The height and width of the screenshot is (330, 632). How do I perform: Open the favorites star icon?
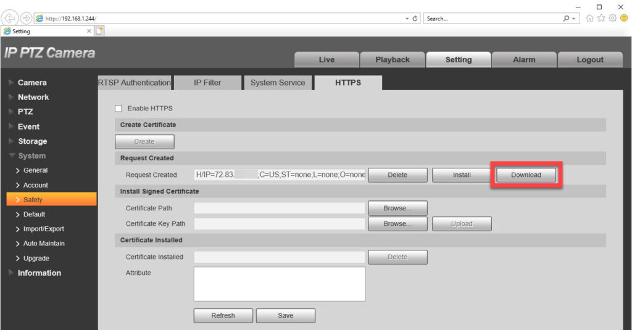(602, 19)
